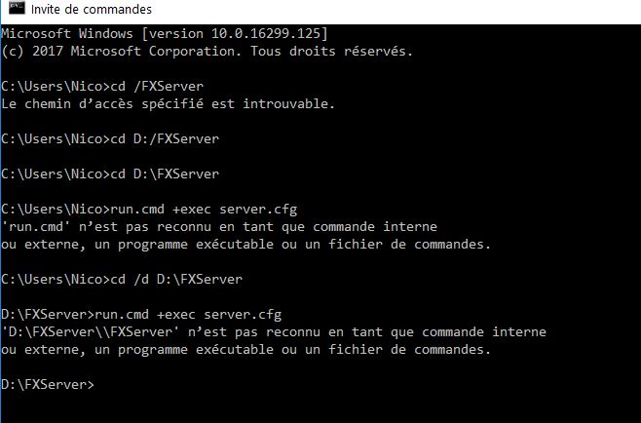Click the Microsoft Windows version line
The width and height of the screenshot is (641, 423).
(165, 33)
